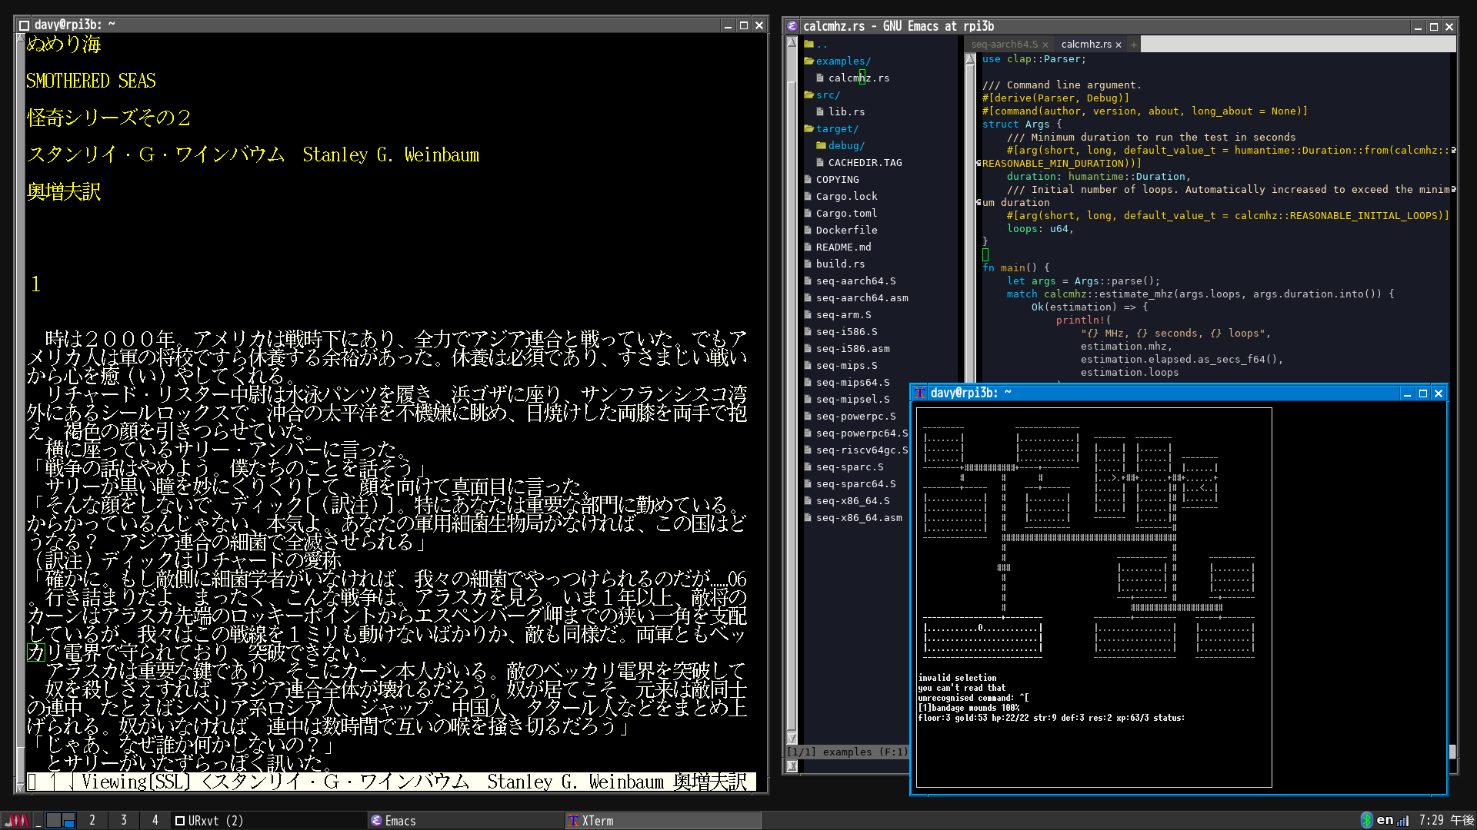This screenshot has height=830, width=1477.
Task: Click the file tree scrollbar up arrow
Action: (792, 43)
